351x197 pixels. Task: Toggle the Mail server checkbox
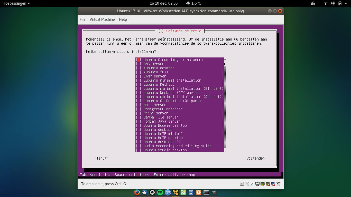pos(138,105)
